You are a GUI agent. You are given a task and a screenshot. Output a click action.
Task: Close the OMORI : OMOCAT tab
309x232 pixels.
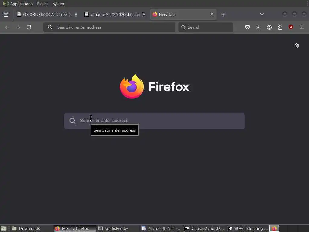coord(76,14)
